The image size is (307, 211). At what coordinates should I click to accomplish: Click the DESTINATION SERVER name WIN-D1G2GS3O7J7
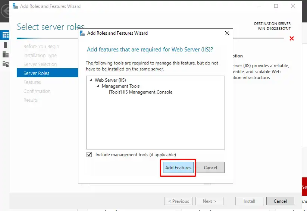coord(274,29)
